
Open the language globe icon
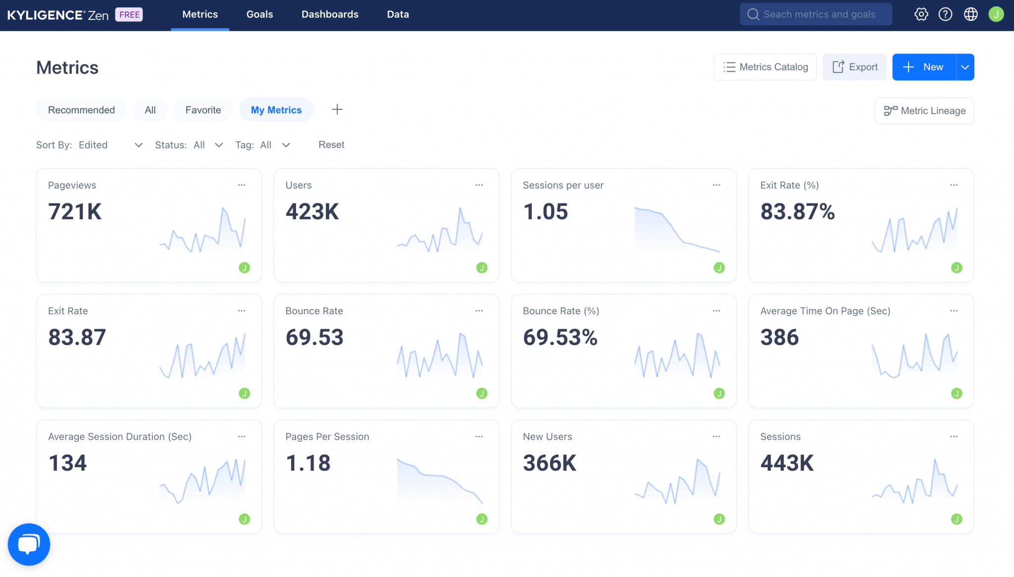click(970, 14)
